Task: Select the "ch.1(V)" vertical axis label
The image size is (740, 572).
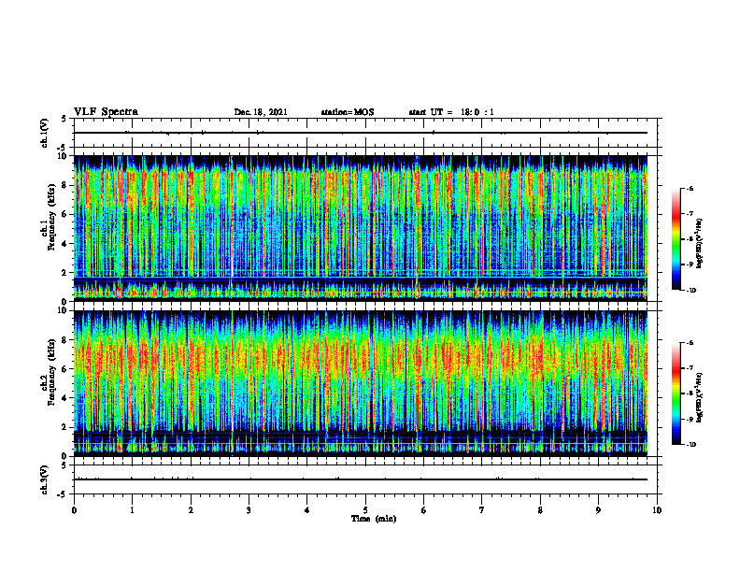Action: [45, 133]
